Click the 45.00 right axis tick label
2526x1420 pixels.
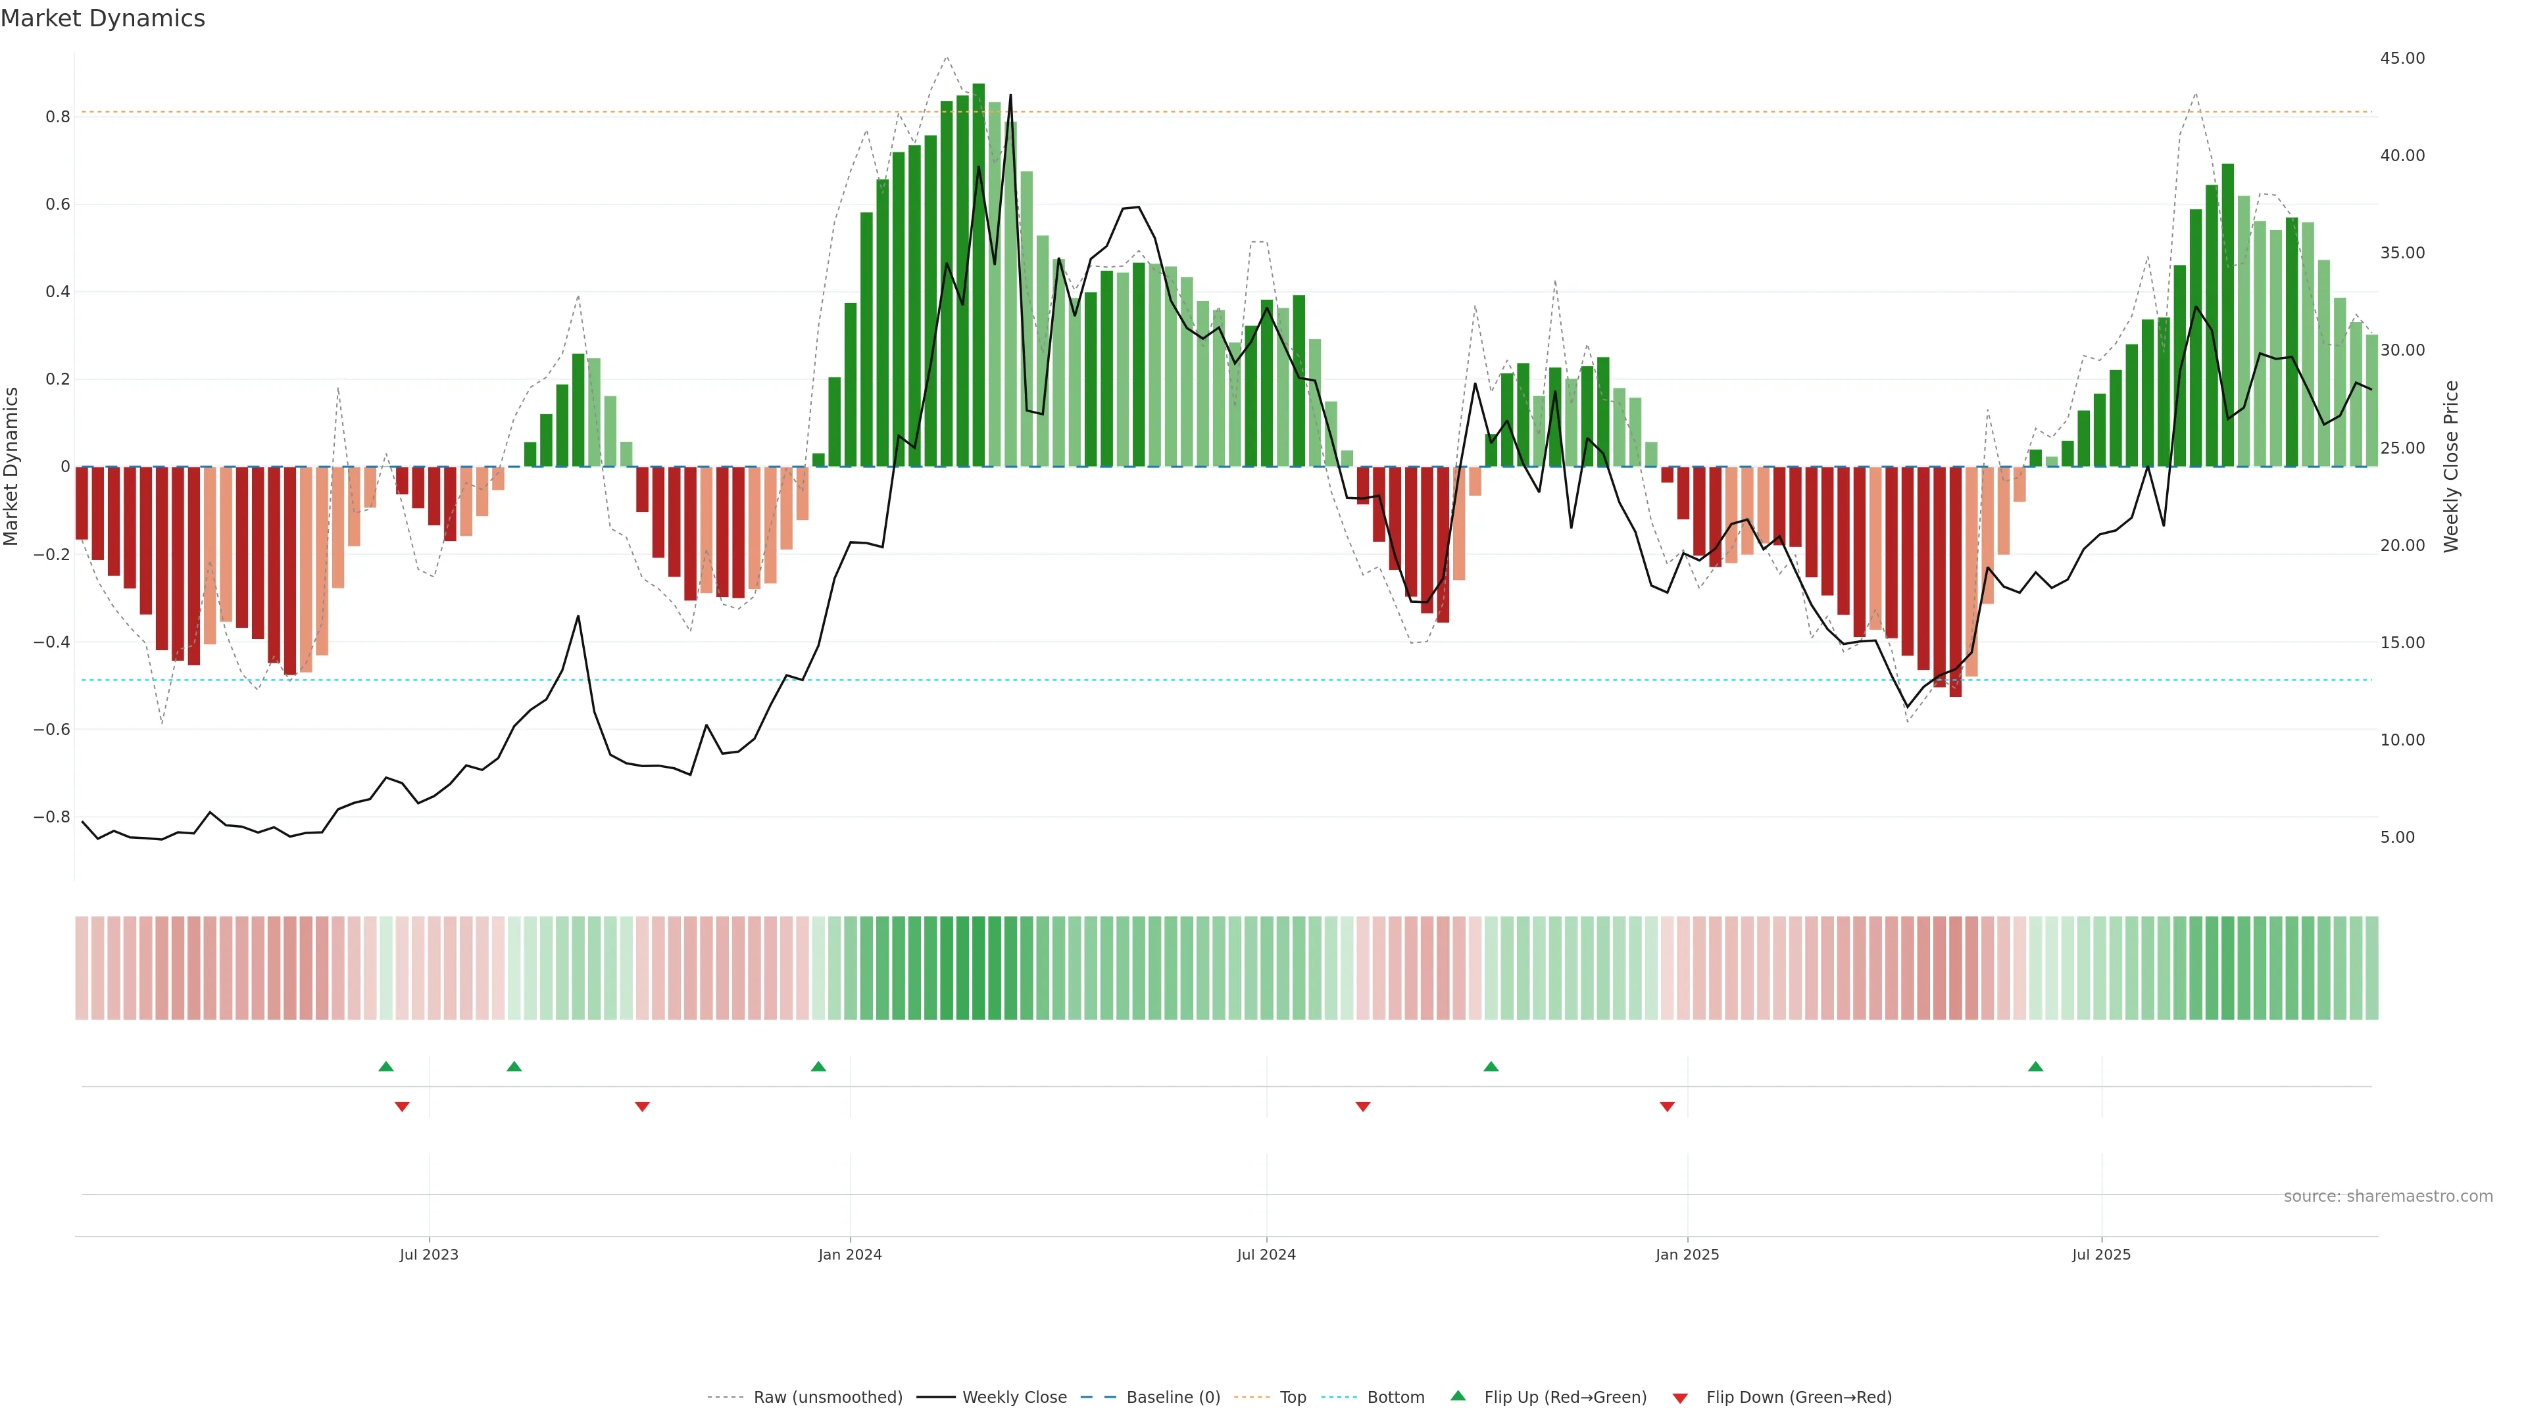tap(2402, 58)
